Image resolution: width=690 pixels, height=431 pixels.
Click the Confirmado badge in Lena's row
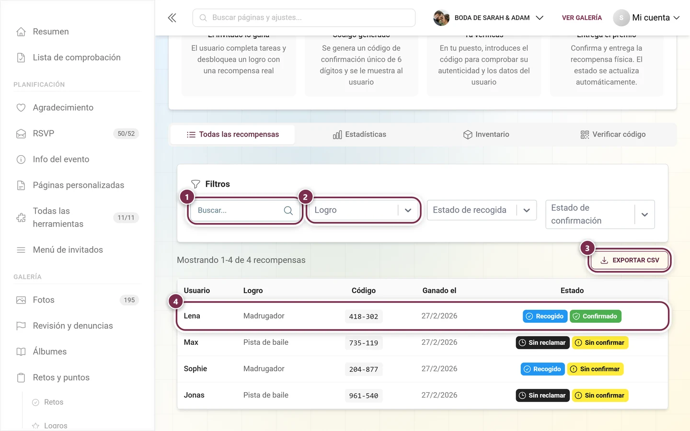[x=595, y=317]
